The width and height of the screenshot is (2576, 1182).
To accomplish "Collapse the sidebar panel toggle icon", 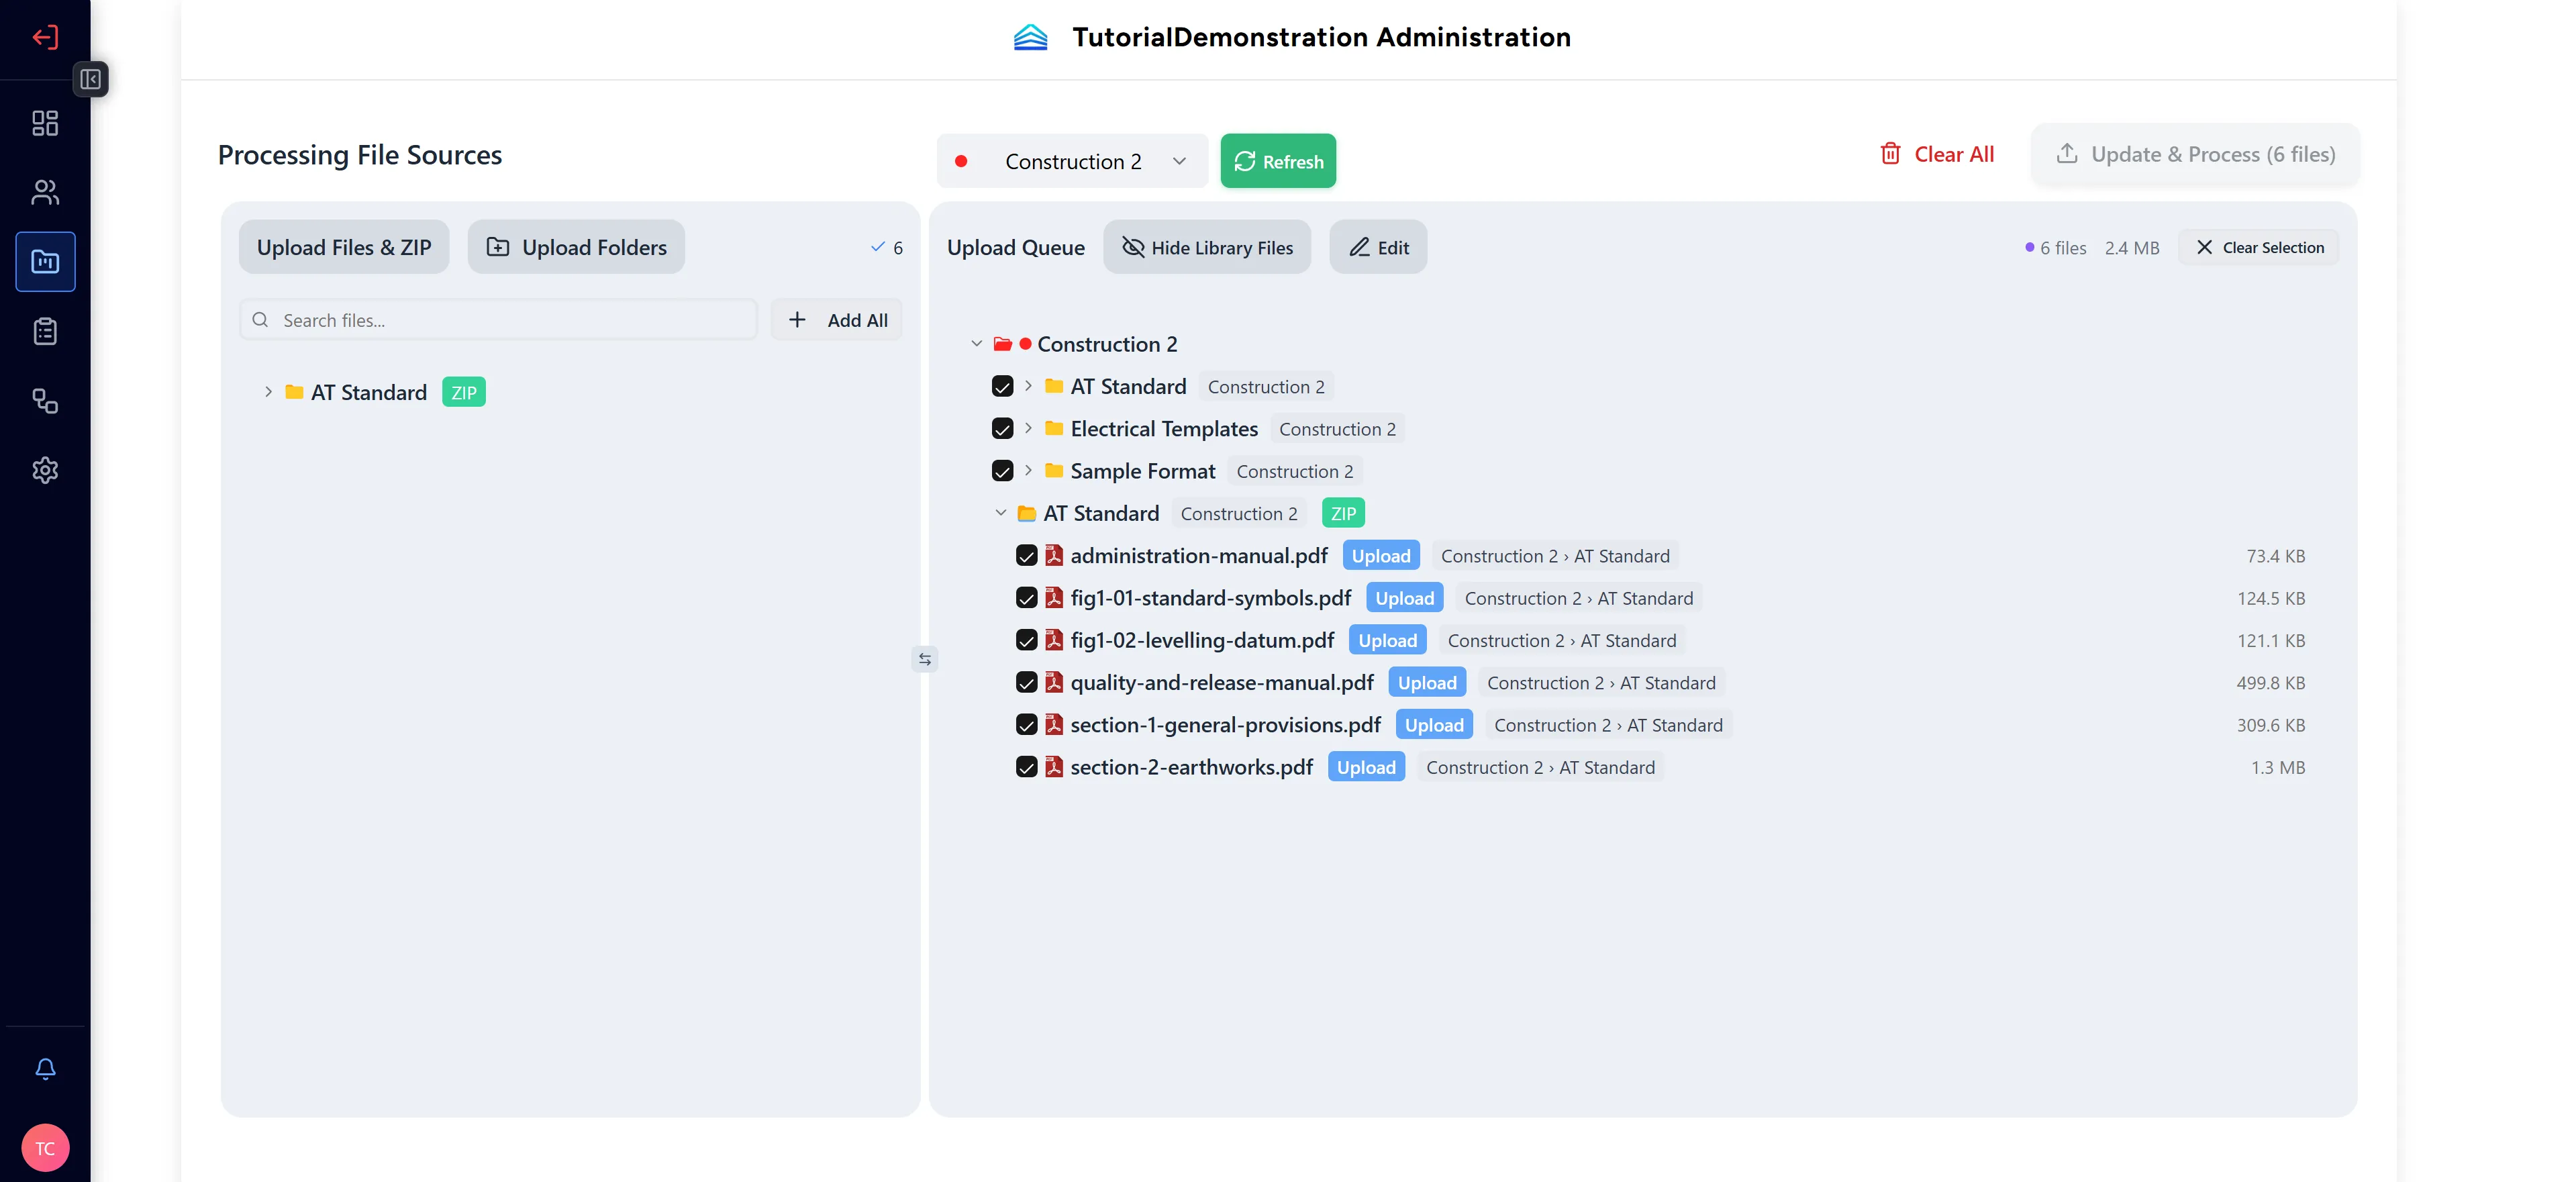I will tap(90, 79).
